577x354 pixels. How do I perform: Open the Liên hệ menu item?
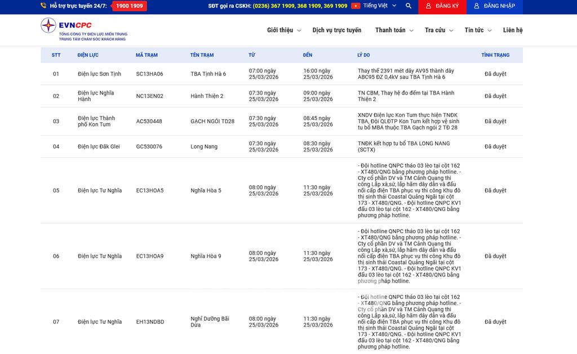513,30
